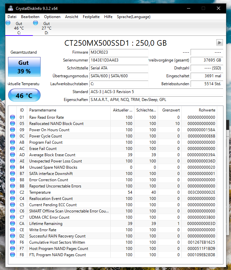The image size is (231, 270).
Task: Click status dot for Power On Hours Count
Action: (12, 130)
